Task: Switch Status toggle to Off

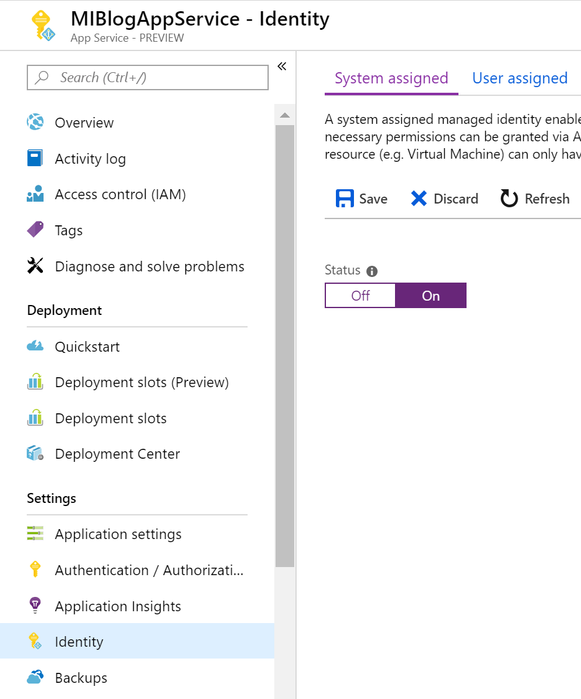Action: 360,296
